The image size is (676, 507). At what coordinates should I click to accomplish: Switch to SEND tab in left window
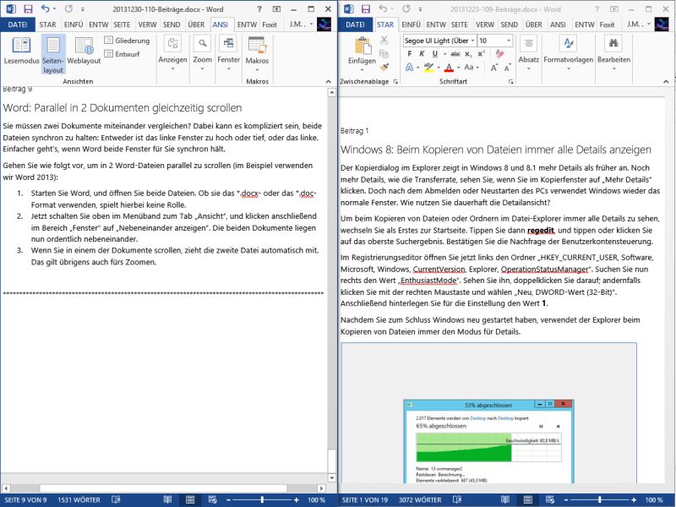point(172,25)
